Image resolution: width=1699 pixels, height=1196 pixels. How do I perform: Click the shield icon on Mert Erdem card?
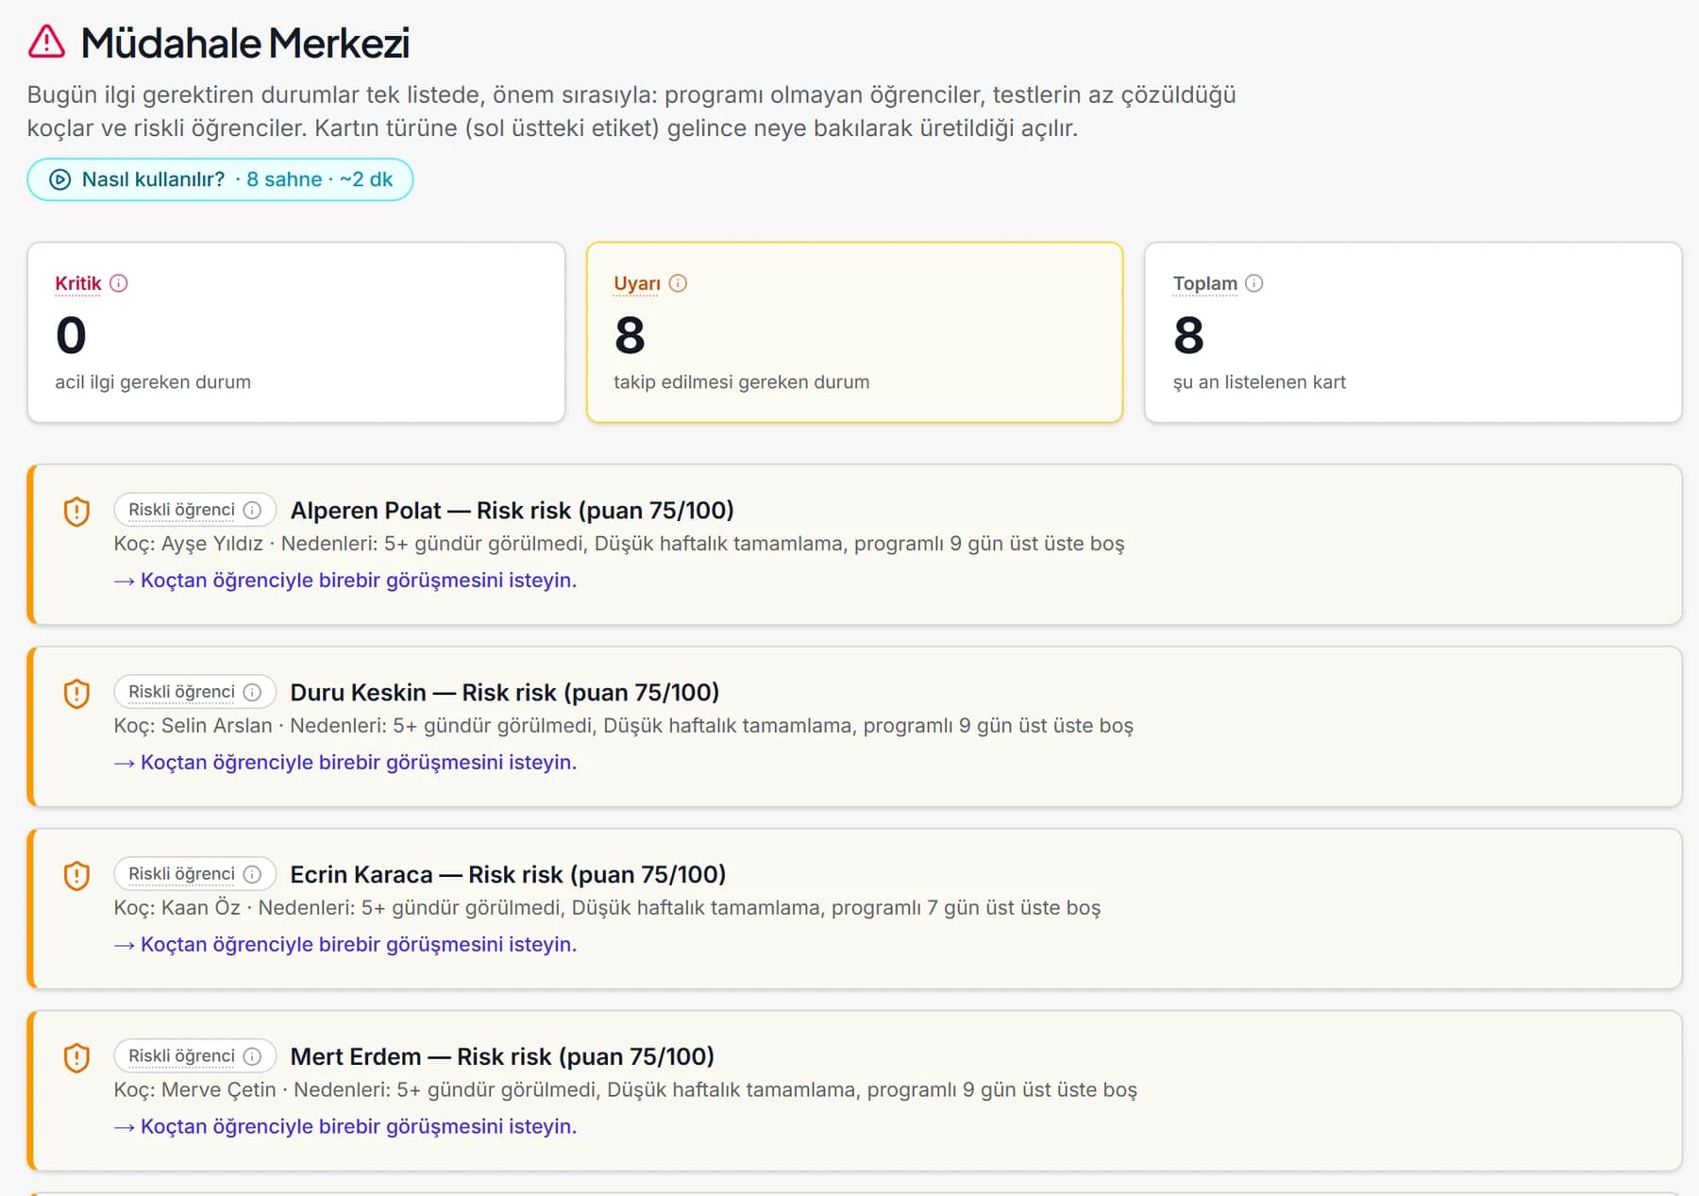(x=76, y=1058)
